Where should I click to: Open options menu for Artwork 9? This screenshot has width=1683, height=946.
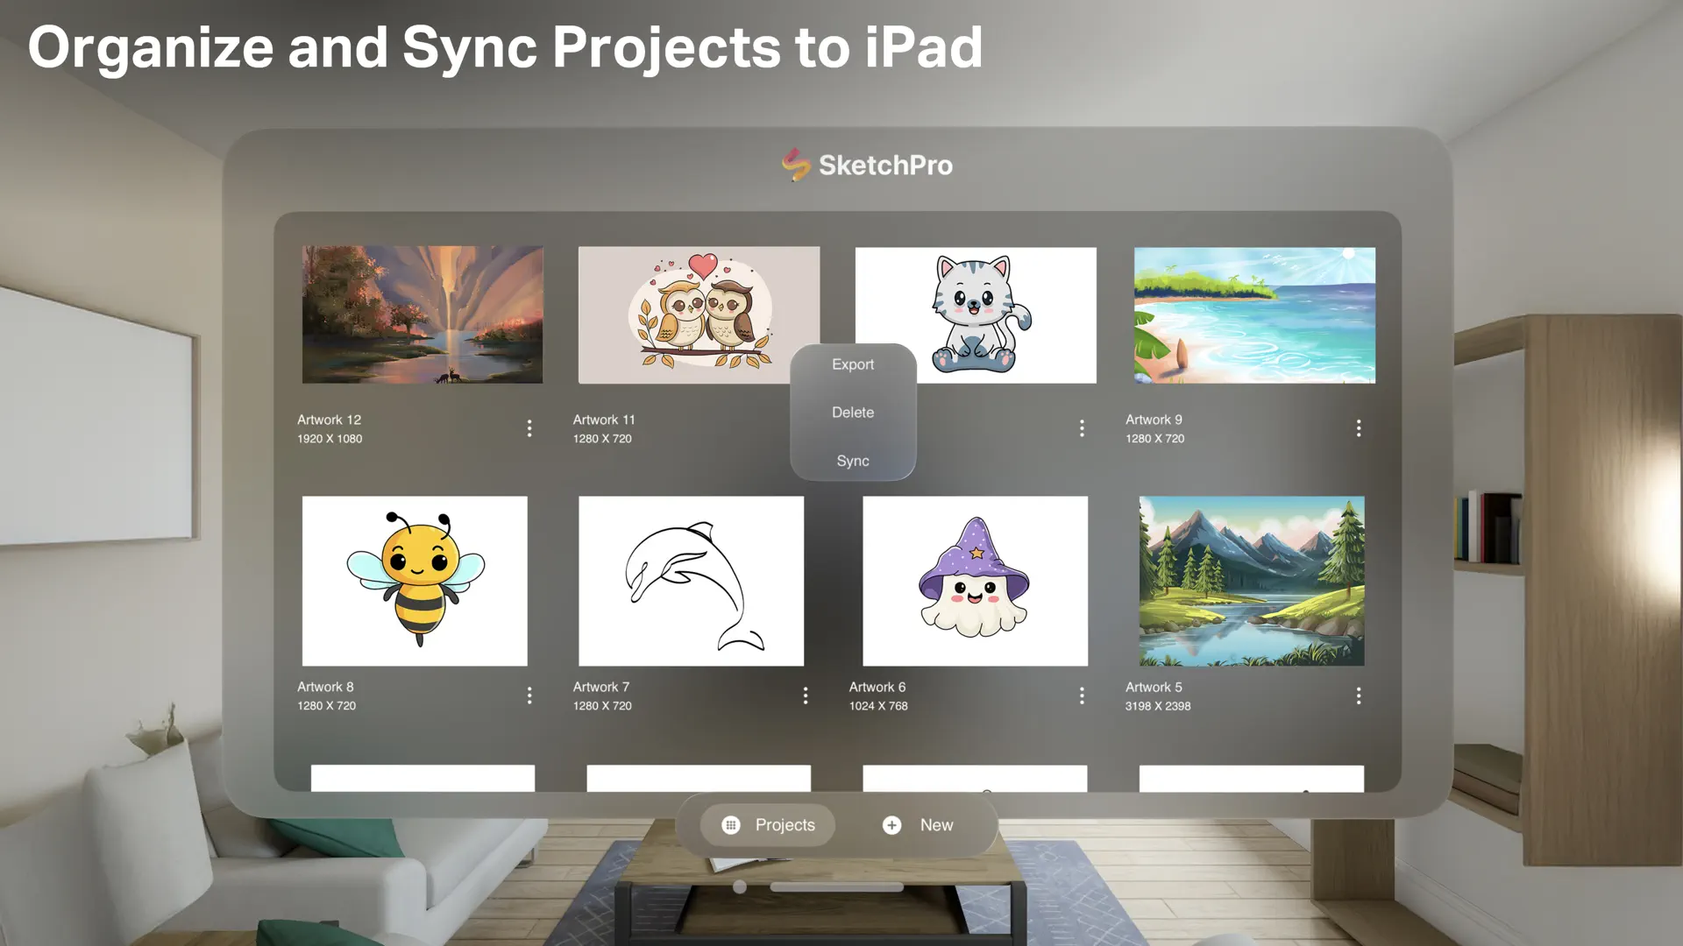(x=1359, y=428)
